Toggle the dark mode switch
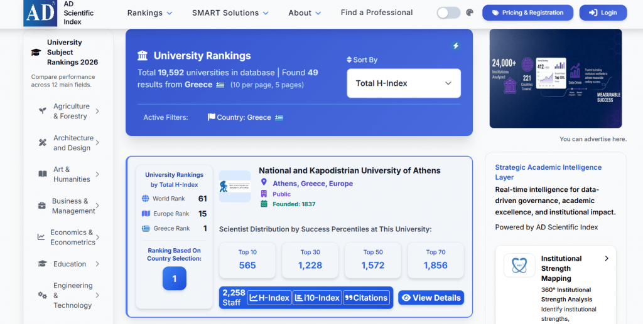This screenshot has height=324, width=643. 448,13
